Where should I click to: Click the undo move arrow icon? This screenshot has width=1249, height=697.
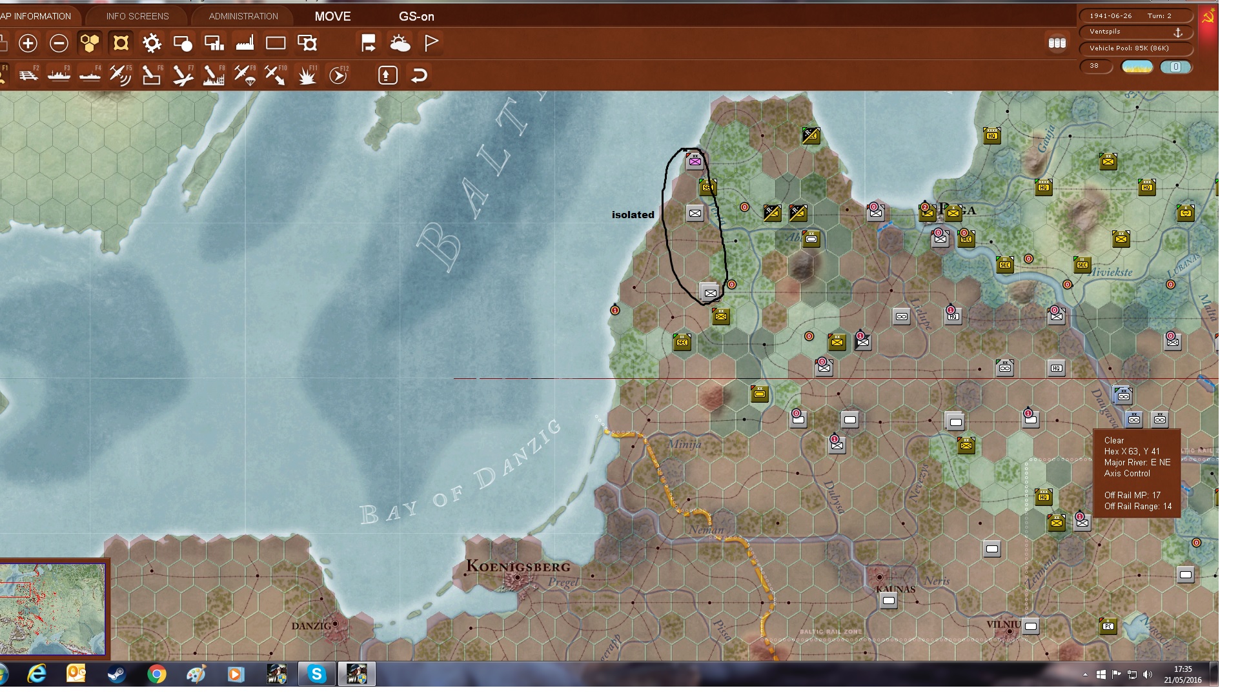click(419, 75)
